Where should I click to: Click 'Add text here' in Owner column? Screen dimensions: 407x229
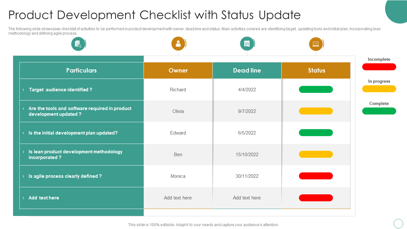(x=178, y=198)
